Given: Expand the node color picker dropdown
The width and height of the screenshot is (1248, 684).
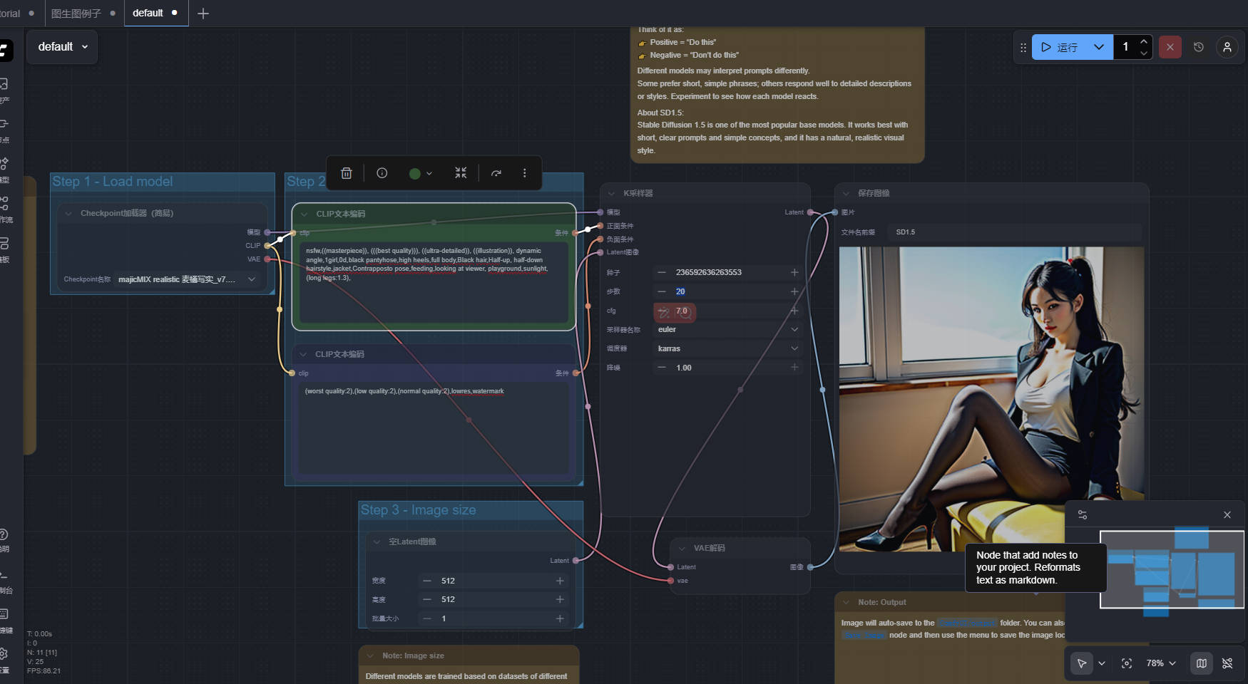Looking at the screenshot, I should 421,173.
